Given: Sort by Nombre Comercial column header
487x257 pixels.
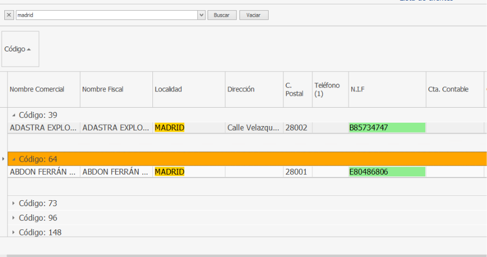Looking at the screenshot, I should [x=37, y=89].
